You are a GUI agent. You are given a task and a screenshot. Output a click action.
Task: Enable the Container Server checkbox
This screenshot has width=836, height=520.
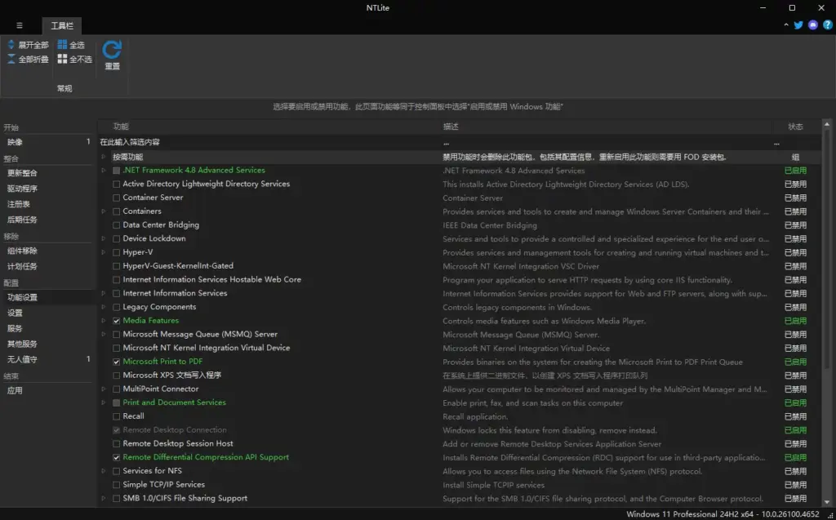[116, 198]
